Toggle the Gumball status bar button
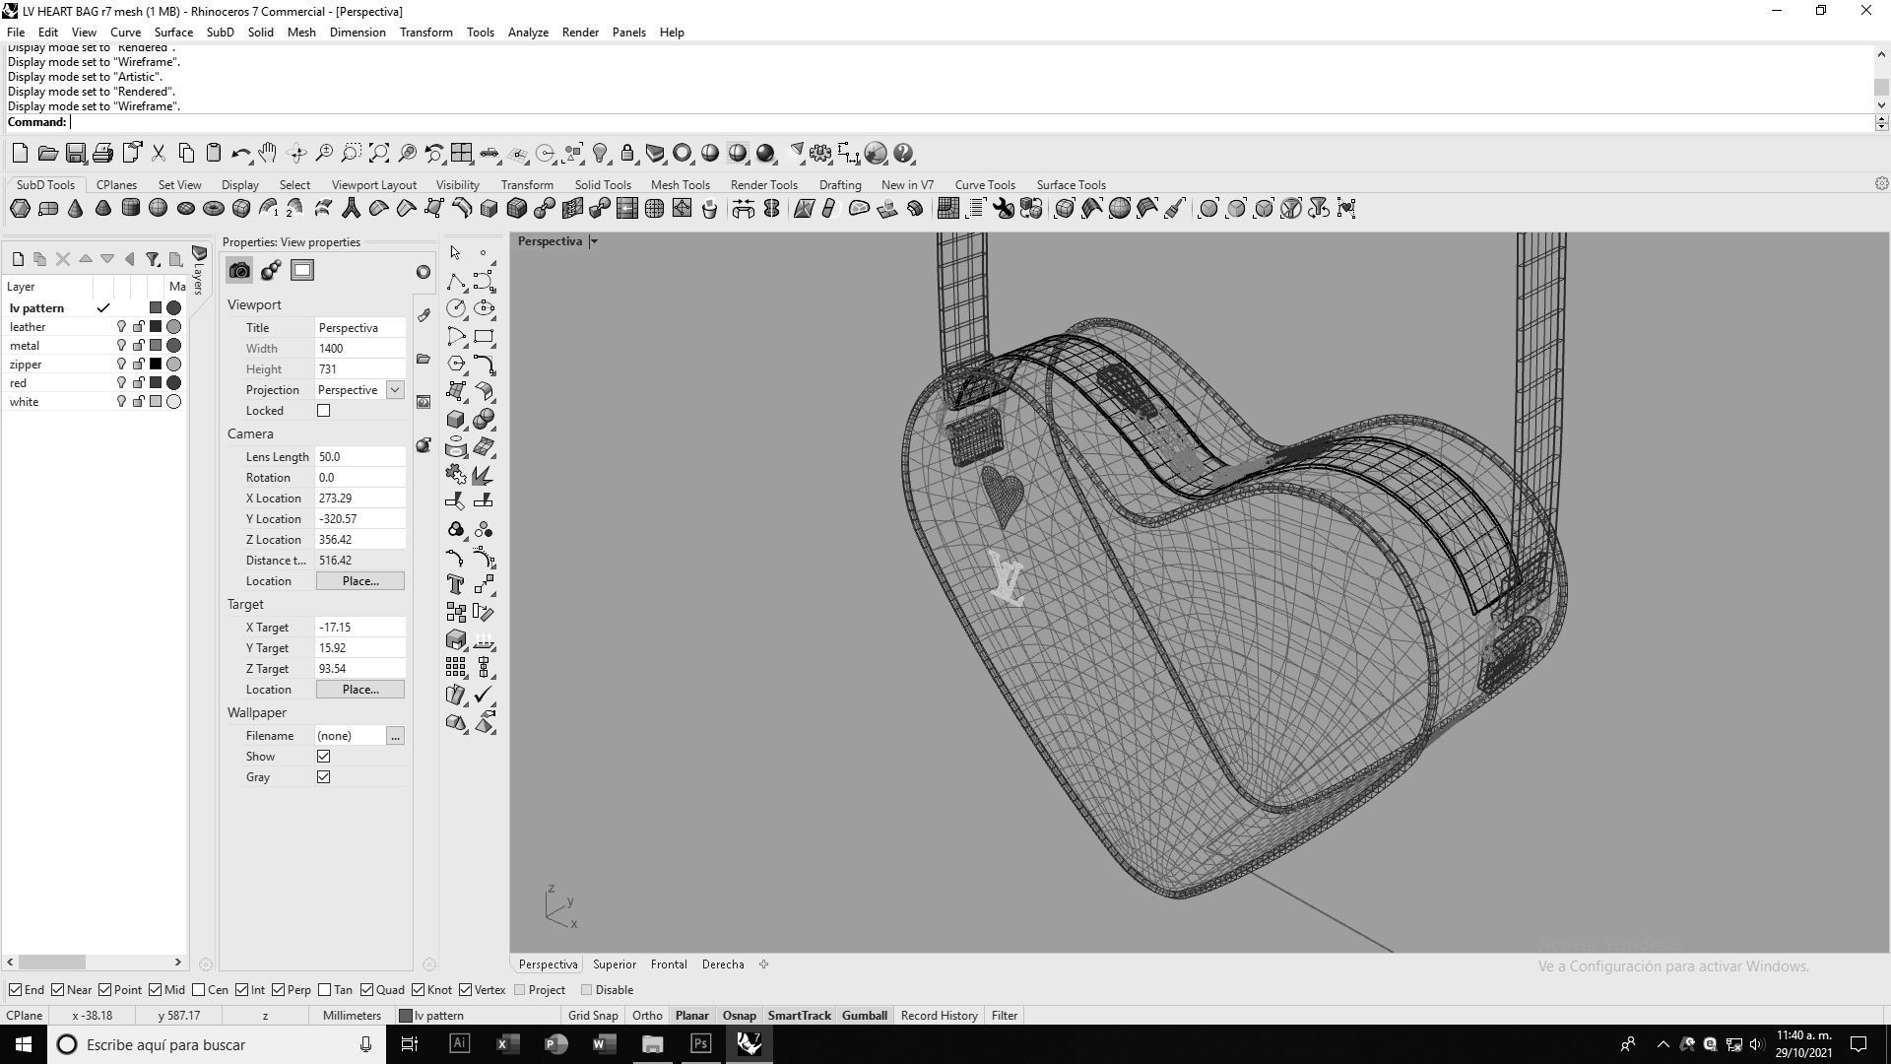This screenshot has width=1891, height=1064. (864, 1016)
